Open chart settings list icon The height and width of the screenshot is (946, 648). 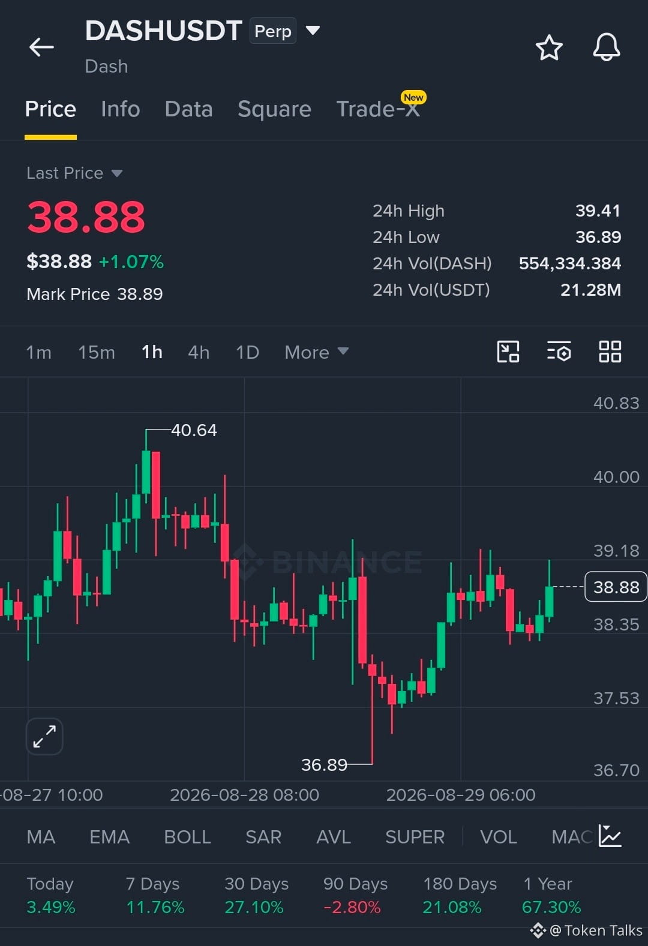[559, 352]
